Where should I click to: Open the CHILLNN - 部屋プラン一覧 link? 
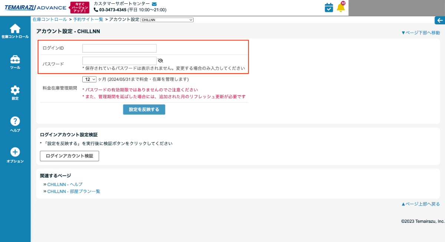[x=74, y=191]
